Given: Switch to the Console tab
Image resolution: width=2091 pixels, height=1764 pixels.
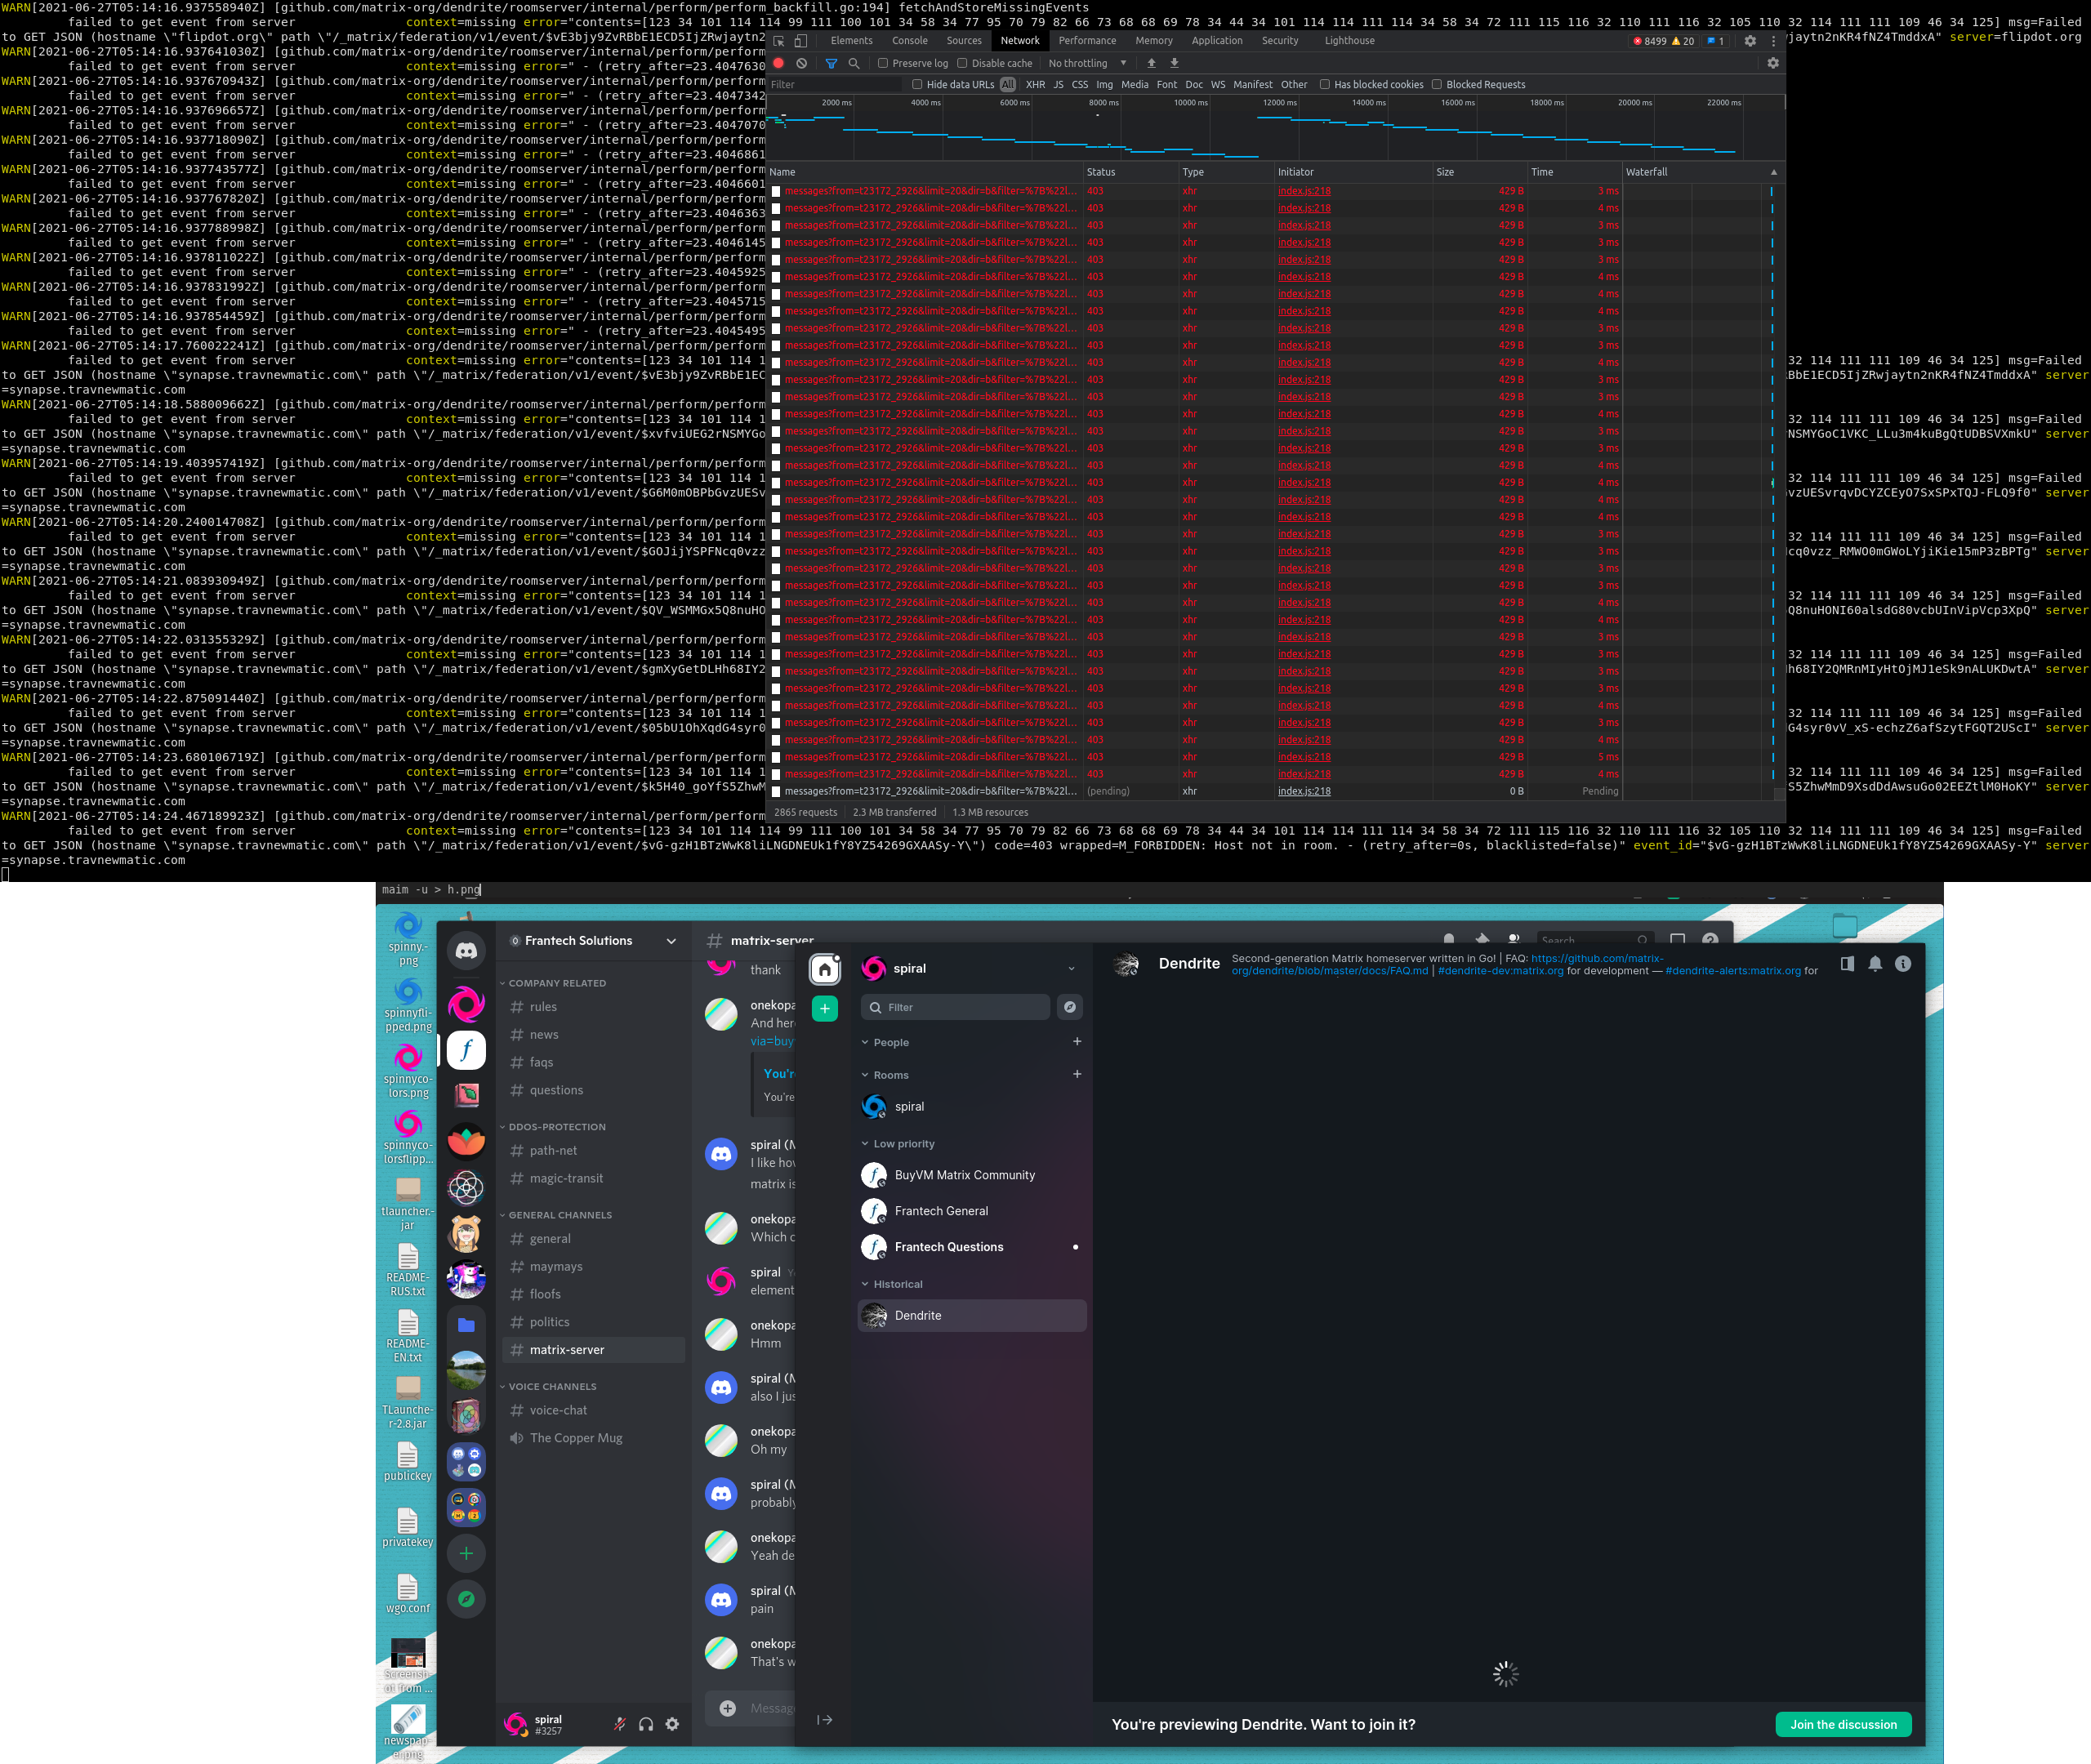Looking at the screenshot, I should (910, 41).
